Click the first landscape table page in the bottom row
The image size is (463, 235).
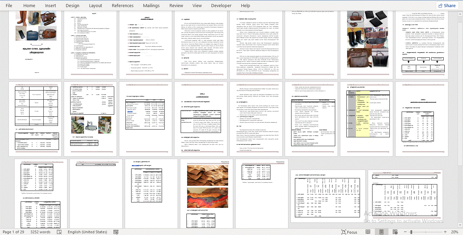point(327,196)
